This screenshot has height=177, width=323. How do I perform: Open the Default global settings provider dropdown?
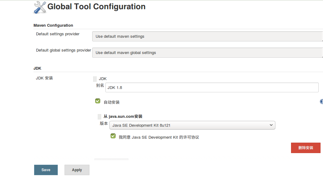point(207,52)
